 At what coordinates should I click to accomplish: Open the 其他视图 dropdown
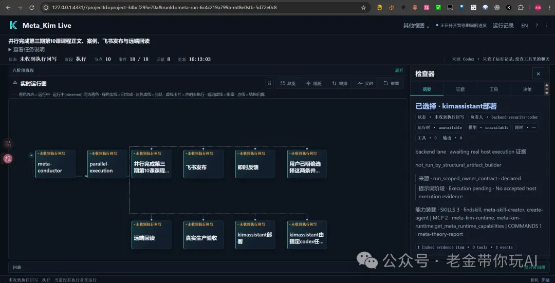pos(416,26)
